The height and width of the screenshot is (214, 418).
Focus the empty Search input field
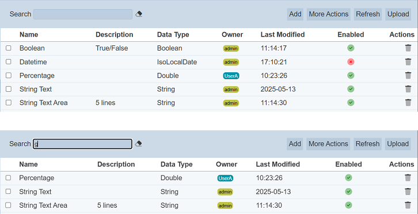click(x=83, y=14)
